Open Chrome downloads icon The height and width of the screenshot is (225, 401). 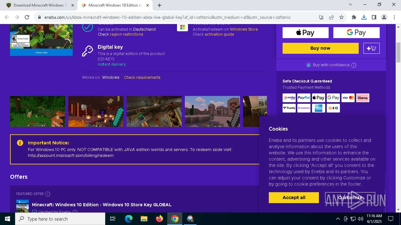(x=364, y=17)
